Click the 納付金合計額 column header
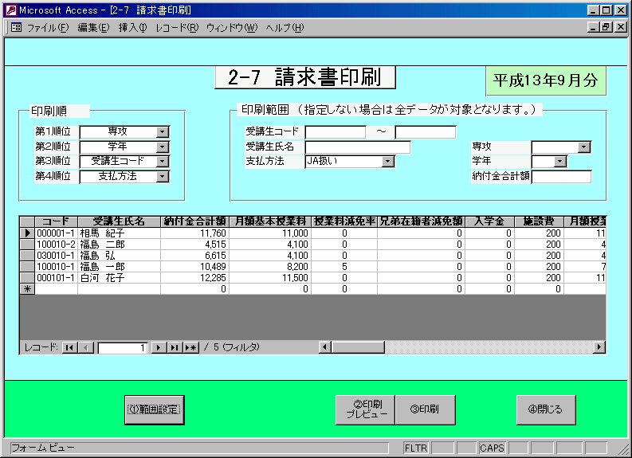The height and width of the screenshot is (458, 632). point(194,221)
